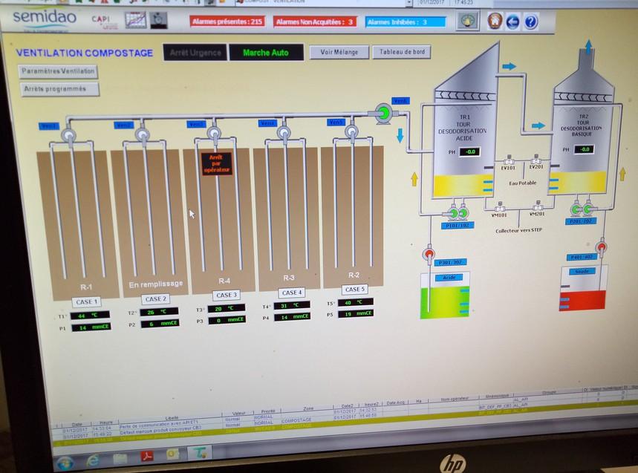The width and height of the screenshot is (638, 473).
Task: Click the alarm clock icon in the header
Action: click(158, 22)
